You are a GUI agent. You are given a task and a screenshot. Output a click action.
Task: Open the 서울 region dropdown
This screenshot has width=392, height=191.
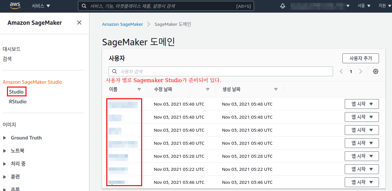[x=364, y=6]
